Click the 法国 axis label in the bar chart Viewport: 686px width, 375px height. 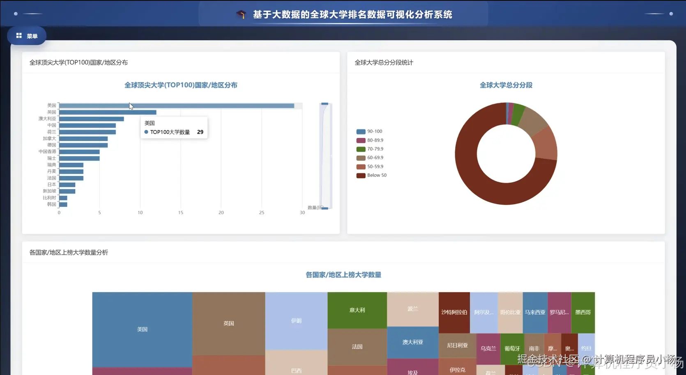pyautogui.click(x=51, y=178)
